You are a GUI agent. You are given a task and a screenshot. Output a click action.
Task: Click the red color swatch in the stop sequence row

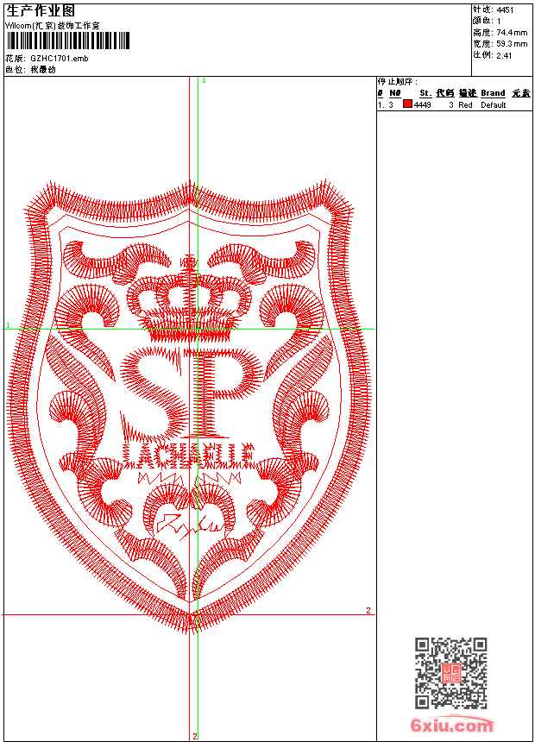[407, 104]
